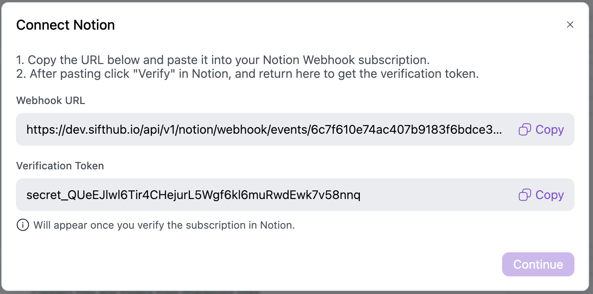Screen dimensions: 593x294
Task: Click the info icon under Verification Token
Action: [x=22, y=225]
